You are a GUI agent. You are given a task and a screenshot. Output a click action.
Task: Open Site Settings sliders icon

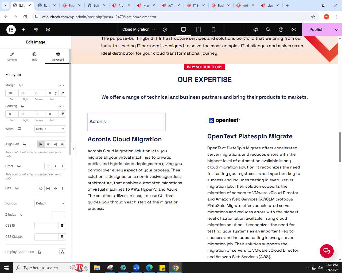[36, 30]
